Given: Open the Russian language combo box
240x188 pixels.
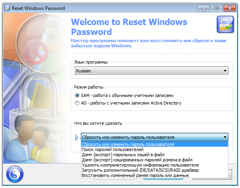Looking at the screenshot, I should (x=152, y=71).
